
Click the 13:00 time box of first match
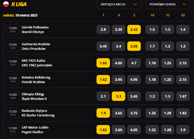[x=13, y=29]
